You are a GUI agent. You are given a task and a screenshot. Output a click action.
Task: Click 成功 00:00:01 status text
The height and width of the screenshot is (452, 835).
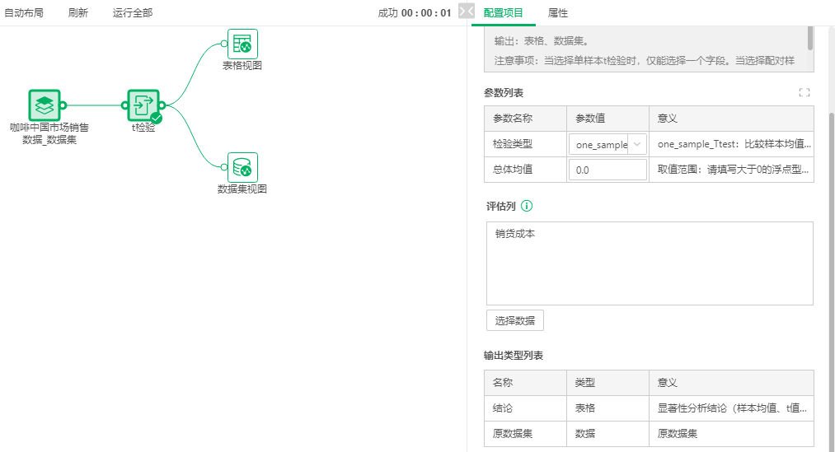415,13
